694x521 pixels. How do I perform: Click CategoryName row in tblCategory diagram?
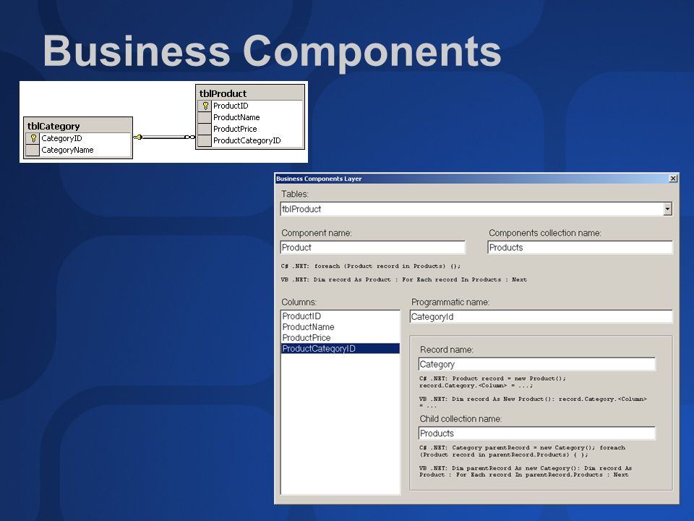pos(78,150)
